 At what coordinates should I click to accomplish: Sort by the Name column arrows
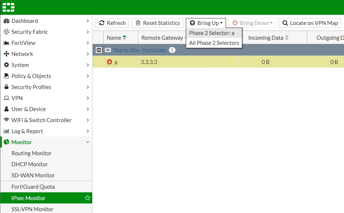tap(124, 38)
